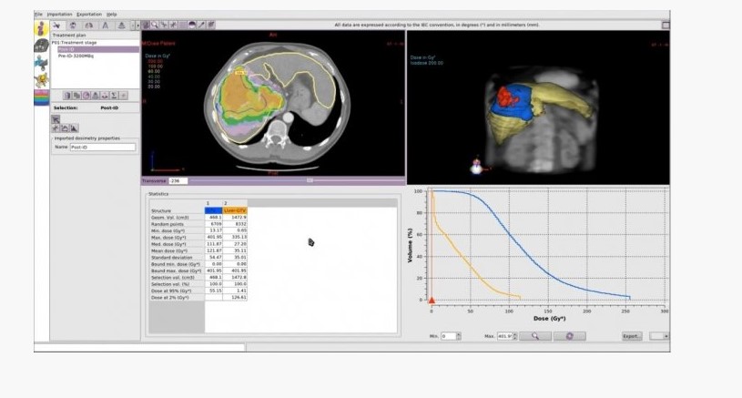Open the Importation menu

point(59,15)
